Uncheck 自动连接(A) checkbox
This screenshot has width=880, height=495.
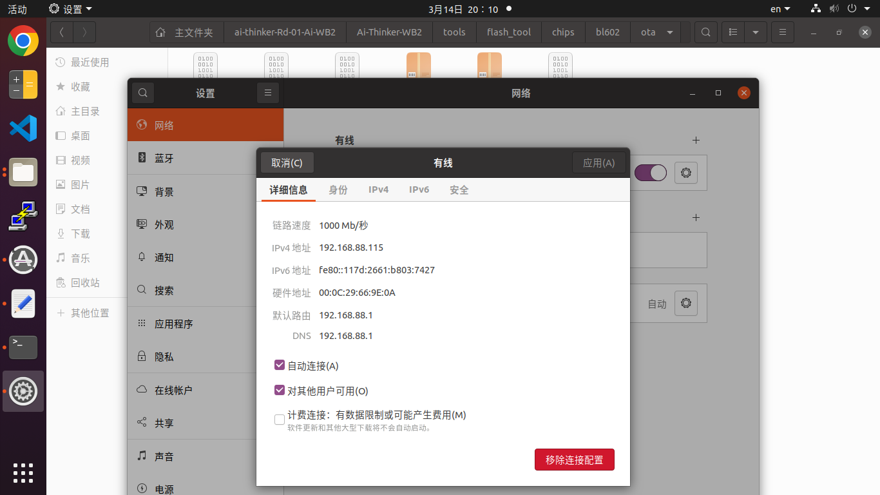(x=280, y=365)
